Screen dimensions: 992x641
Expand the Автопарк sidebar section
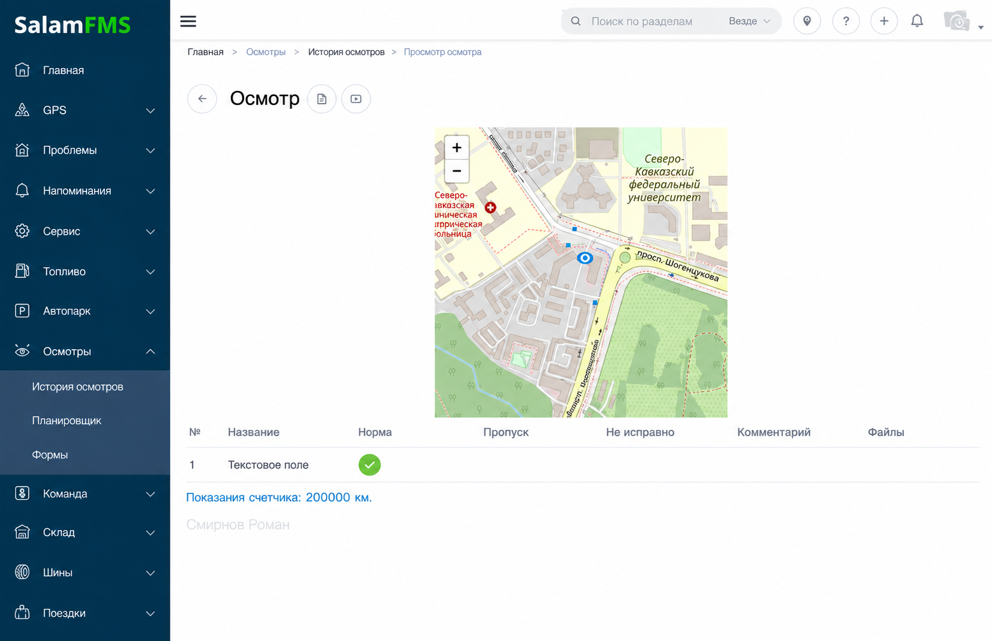(x=85, y=311)
